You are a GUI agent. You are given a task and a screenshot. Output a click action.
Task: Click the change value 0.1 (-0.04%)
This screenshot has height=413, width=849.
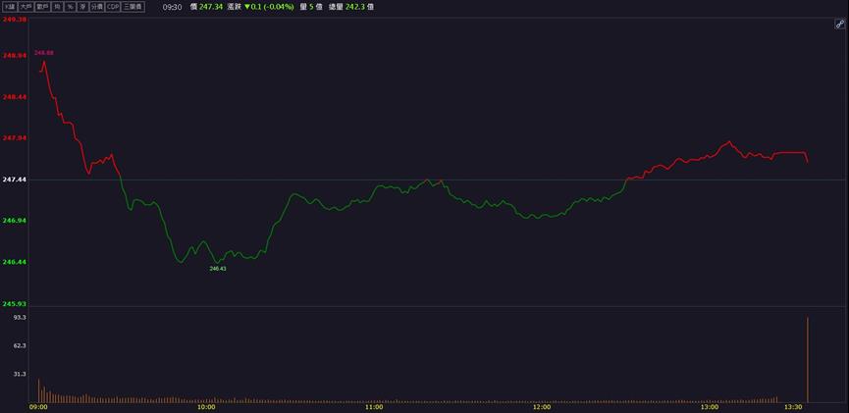click(272, 7)
